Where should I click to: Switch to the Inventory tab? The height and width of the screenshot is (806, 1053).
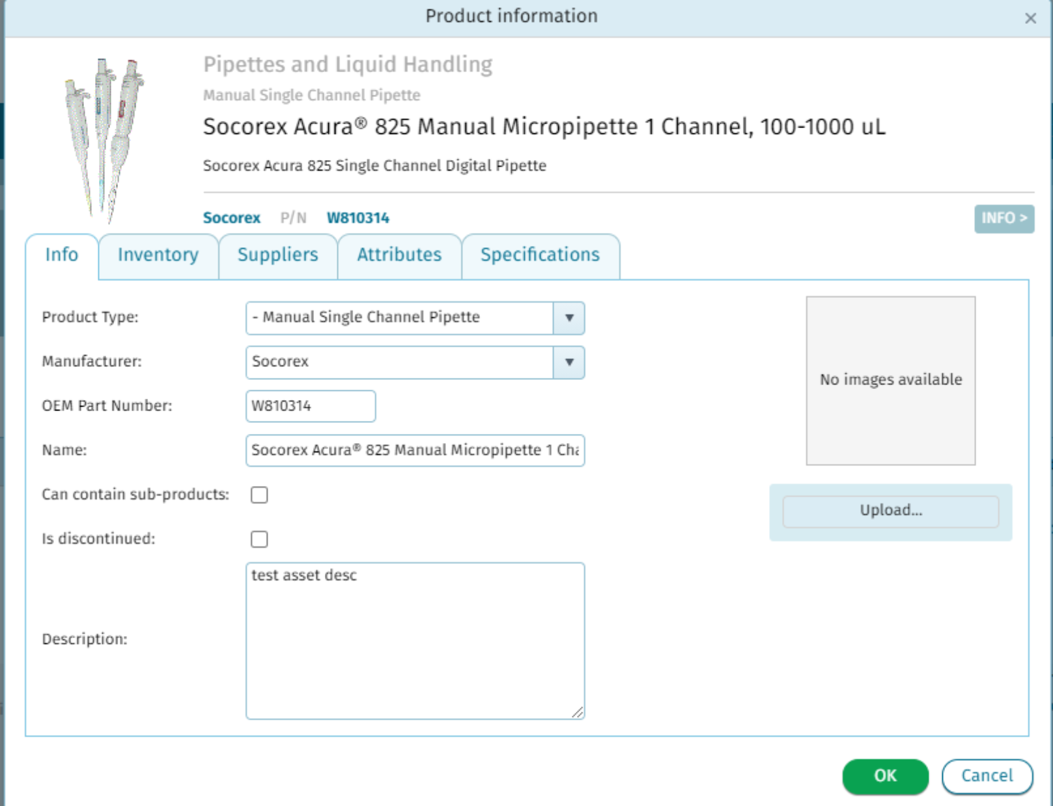[158, 256]
